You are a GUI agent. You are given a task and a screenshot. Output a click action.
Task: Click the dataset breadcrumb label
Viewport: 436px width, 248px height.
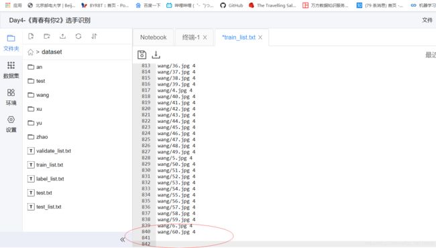click(x=52, y=52)
